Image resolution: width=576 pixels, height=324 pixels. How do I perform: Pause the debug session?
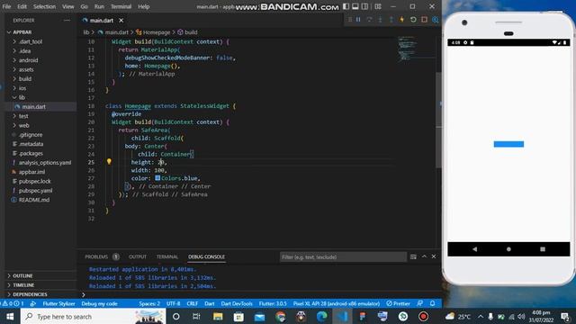point(358,20)
